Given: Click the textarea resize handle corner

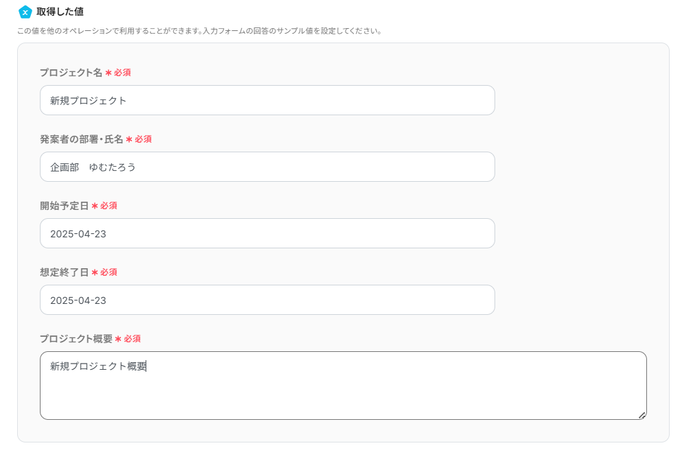Looking at the screenshot, I should click(642, 415).
